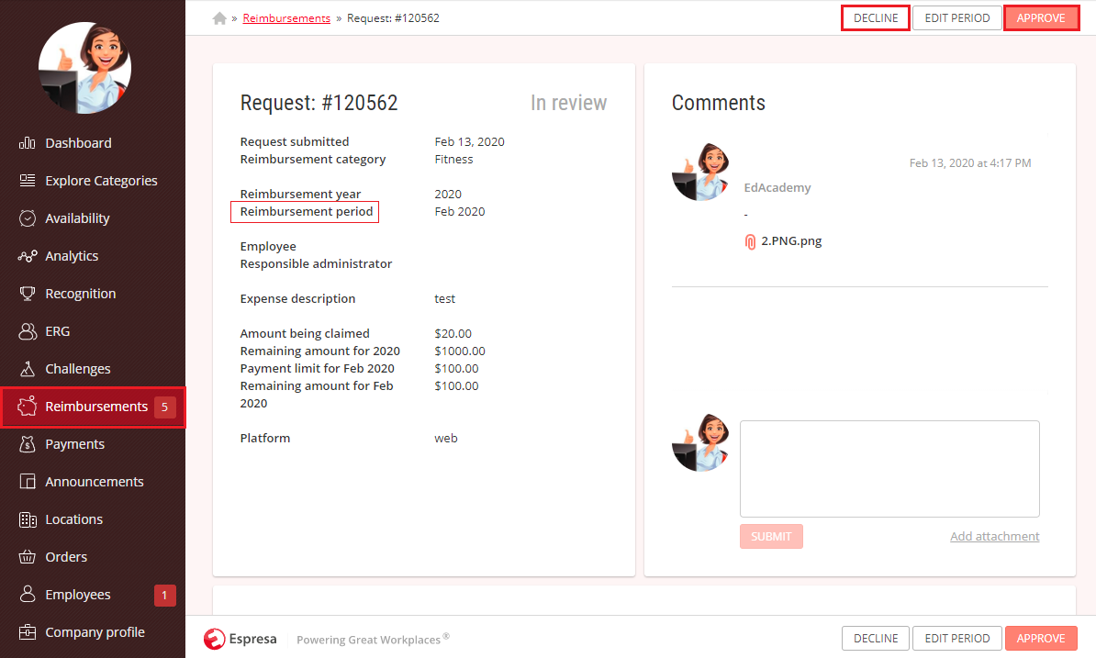Click EdAcademy commenter avatar
Screen dimensions: 1096x658
(701, 172)
